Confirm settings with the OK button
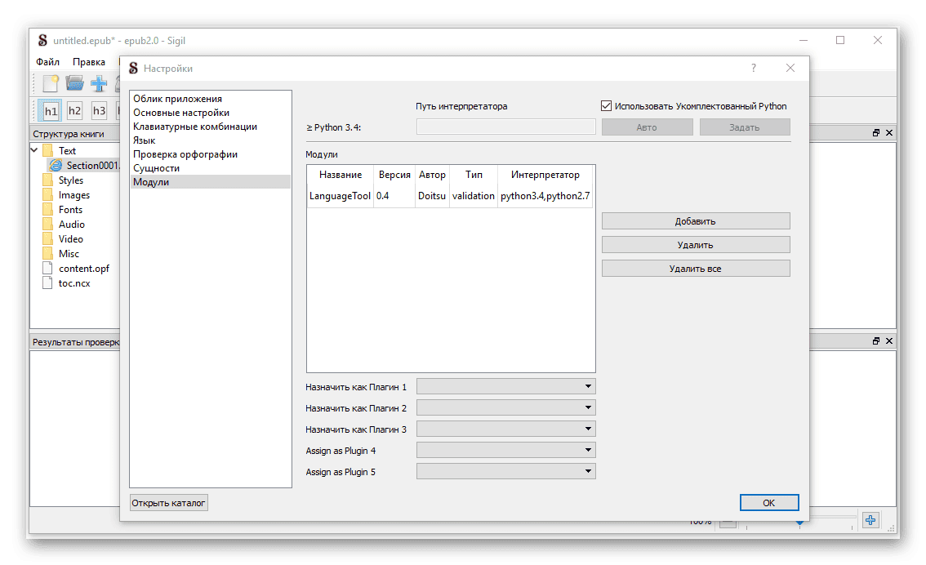Viewport: 926px width, 565px height. (x=769, y=503)
